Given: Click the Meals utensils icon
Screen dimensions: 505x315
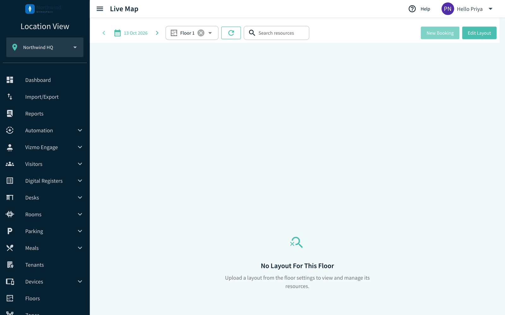Looking at the screenshot, I should [x=10, y=248].
